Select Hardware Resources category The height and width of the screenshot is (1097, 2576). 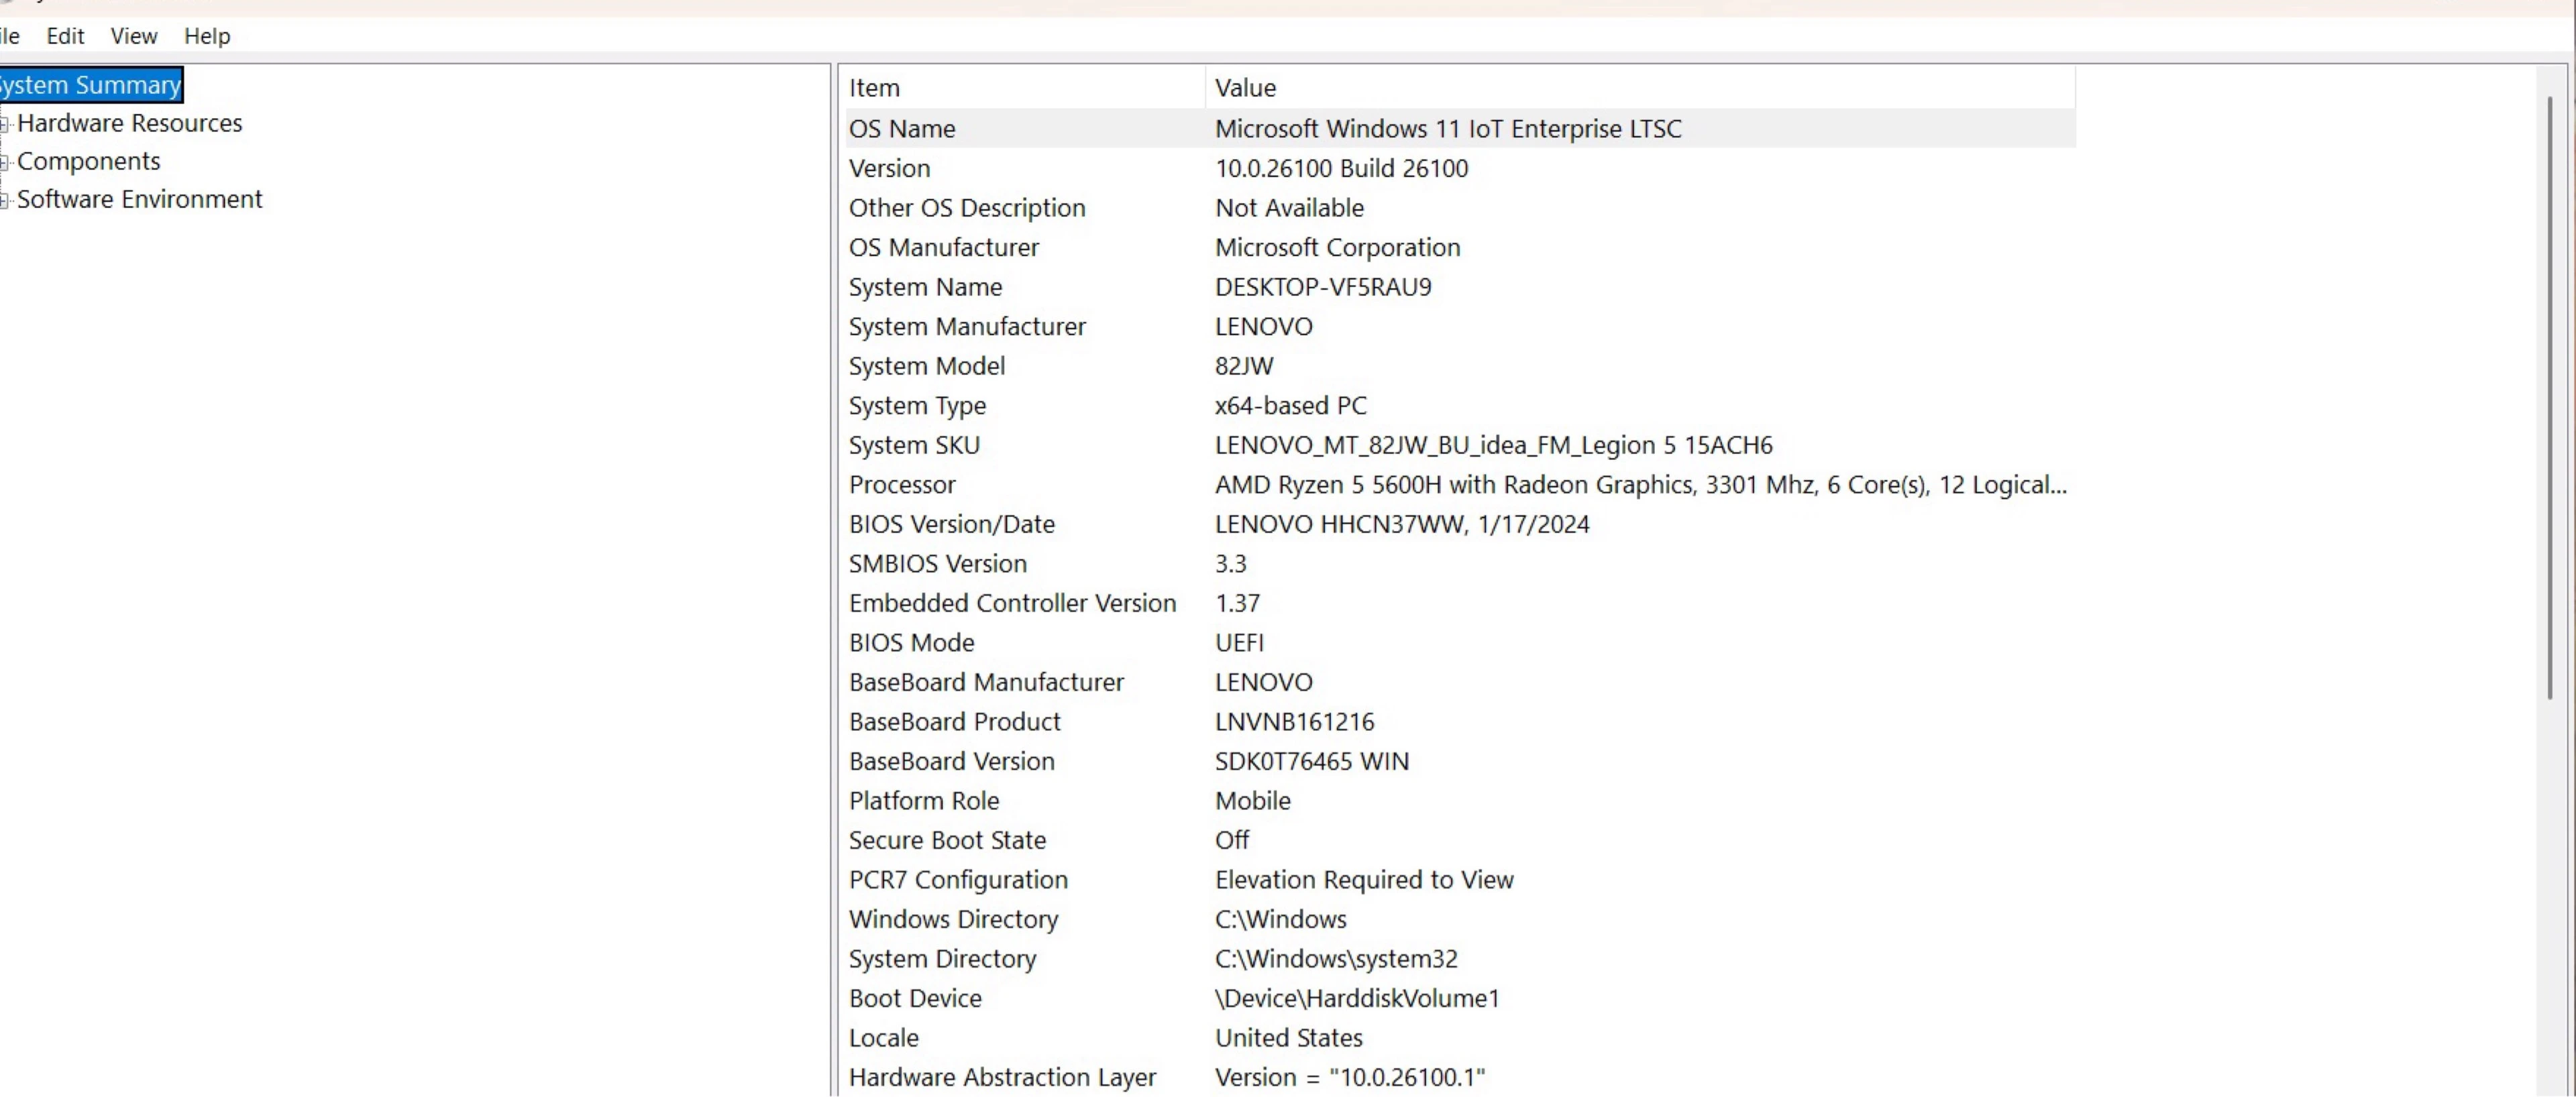130,123
